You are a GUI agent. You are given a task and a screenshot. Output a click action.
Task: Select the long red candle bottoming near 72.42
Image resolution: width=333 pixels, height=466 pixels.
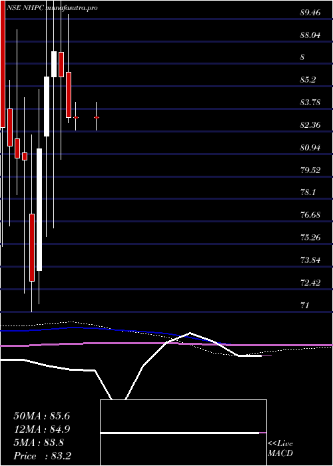[x=32, y=247]
